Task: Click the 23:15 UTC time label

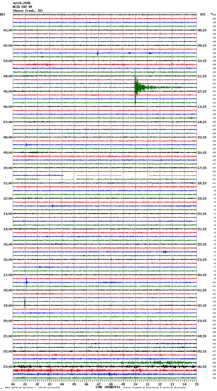Action: click(x=202, y=260)
